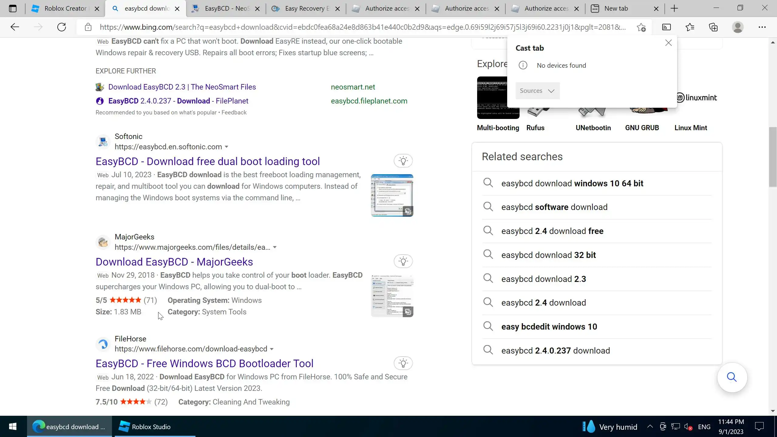This screenshot has width=777, height=437.
Task: Switch to the Easy Recovery tab
Action: click(x=307, y=8)
